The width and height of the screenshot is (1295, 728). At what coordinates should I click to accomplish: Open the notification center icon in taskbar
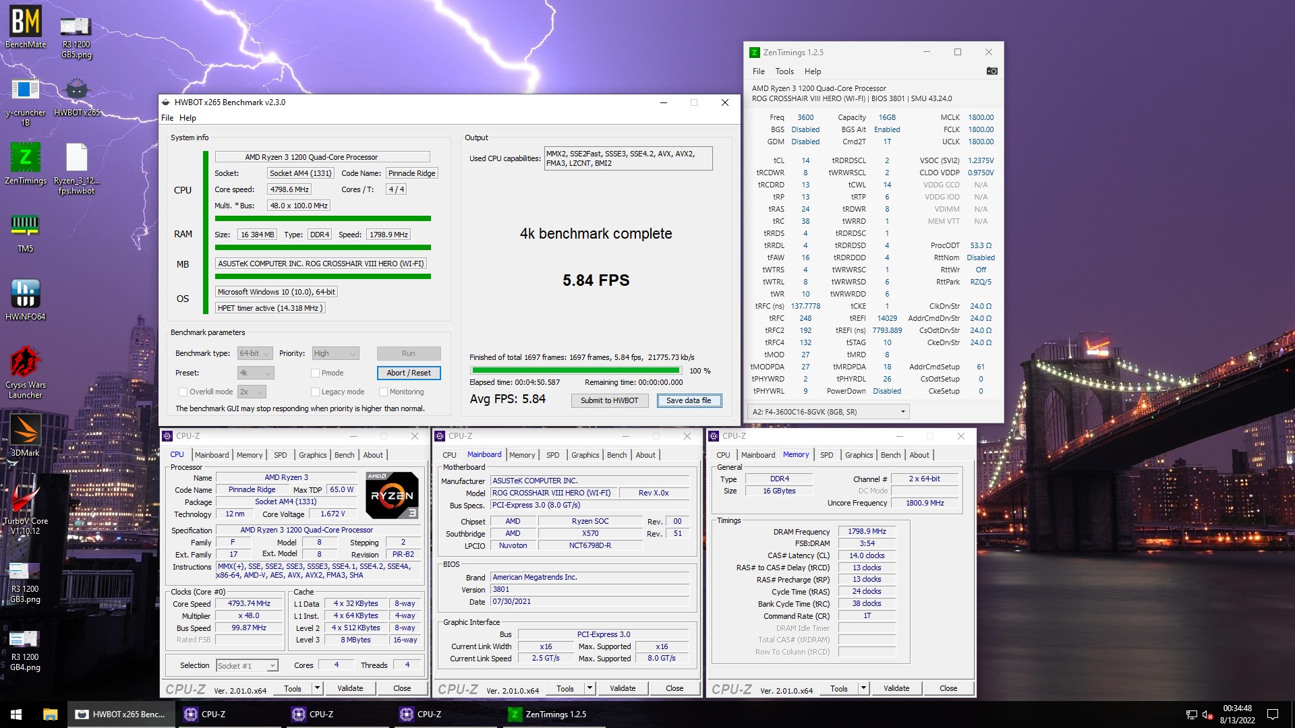pos(1273,715)
